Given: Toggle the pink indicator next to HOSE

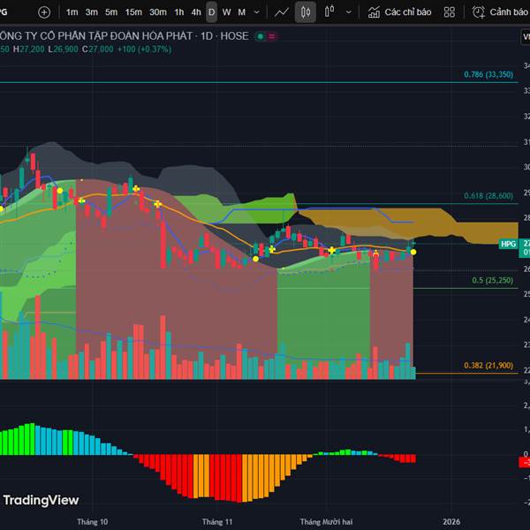Looking at the screenshot, I should [x=271, y=36].
